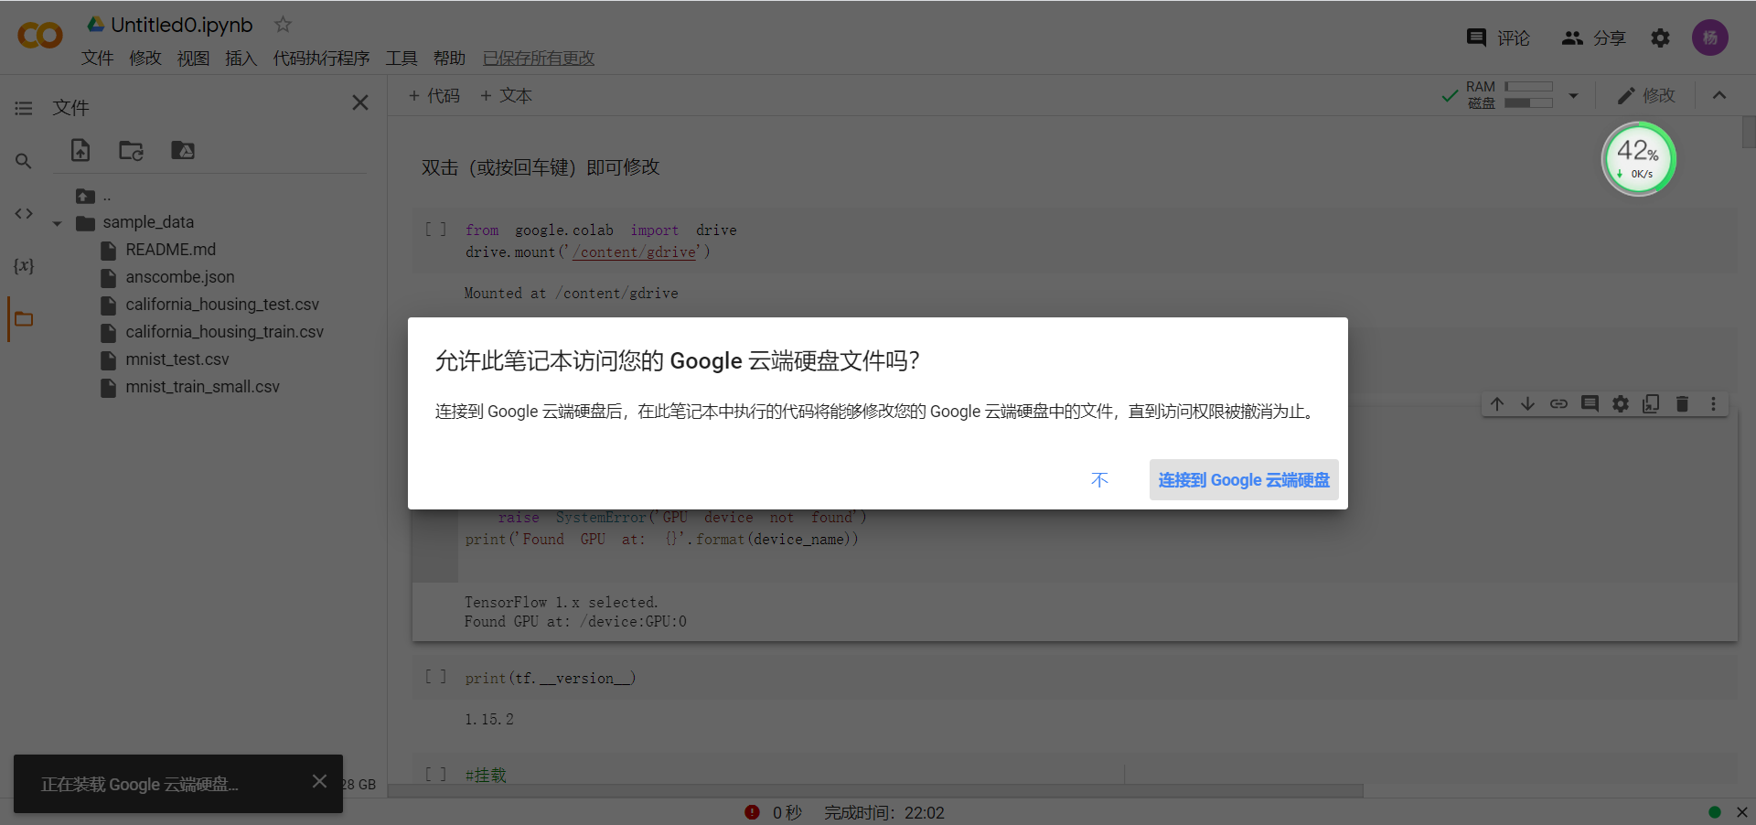Move cell up arrow icon

tap(1497, 403)
